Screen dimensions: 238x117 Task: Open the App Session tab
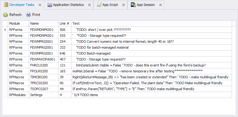pyautogui.click(x=146, y=5)
